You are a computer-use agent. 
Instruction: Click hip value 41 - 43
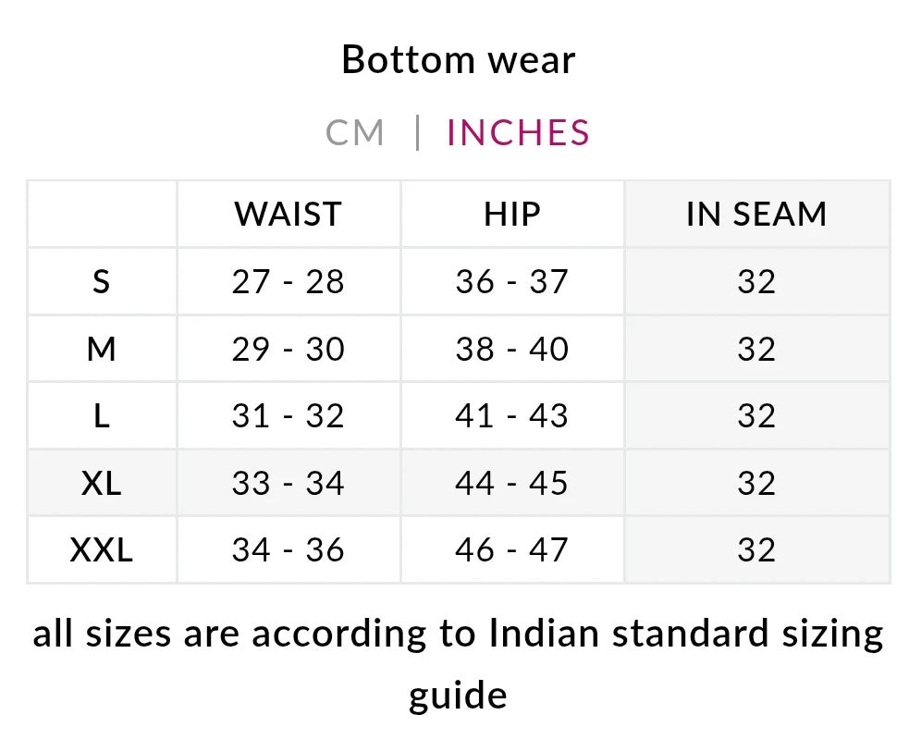[x=511, y=416]
